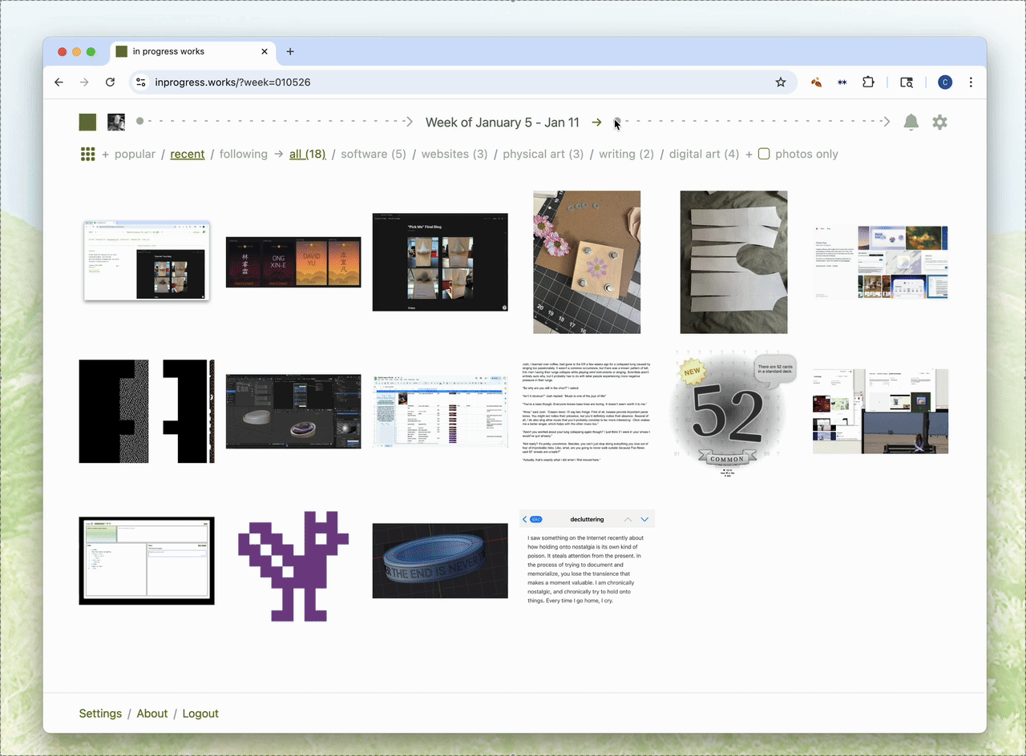
Task: Filter by physical art (3)
Action: pos(543,154)
